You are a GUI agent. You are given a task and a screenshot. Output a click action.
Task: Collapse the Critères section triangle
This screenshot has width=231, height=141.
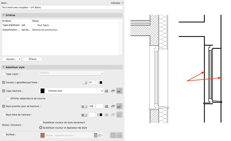pyautogui.click(x=4, y=15)
